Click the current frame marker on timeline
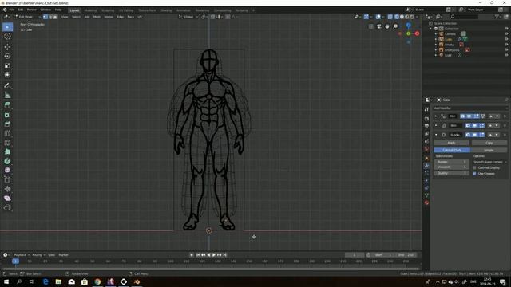This screenshot has height=287, width=511. (x=15, y=261)
